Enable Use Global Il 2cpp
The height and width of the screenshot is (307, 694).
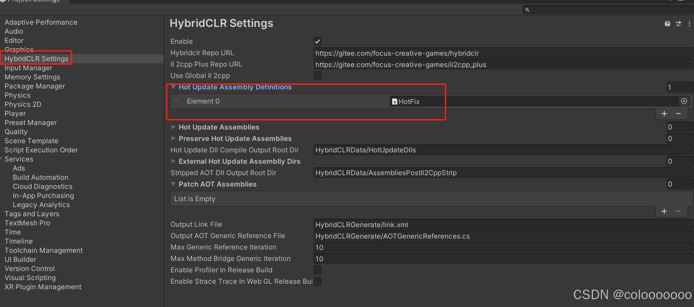point(317,76)
